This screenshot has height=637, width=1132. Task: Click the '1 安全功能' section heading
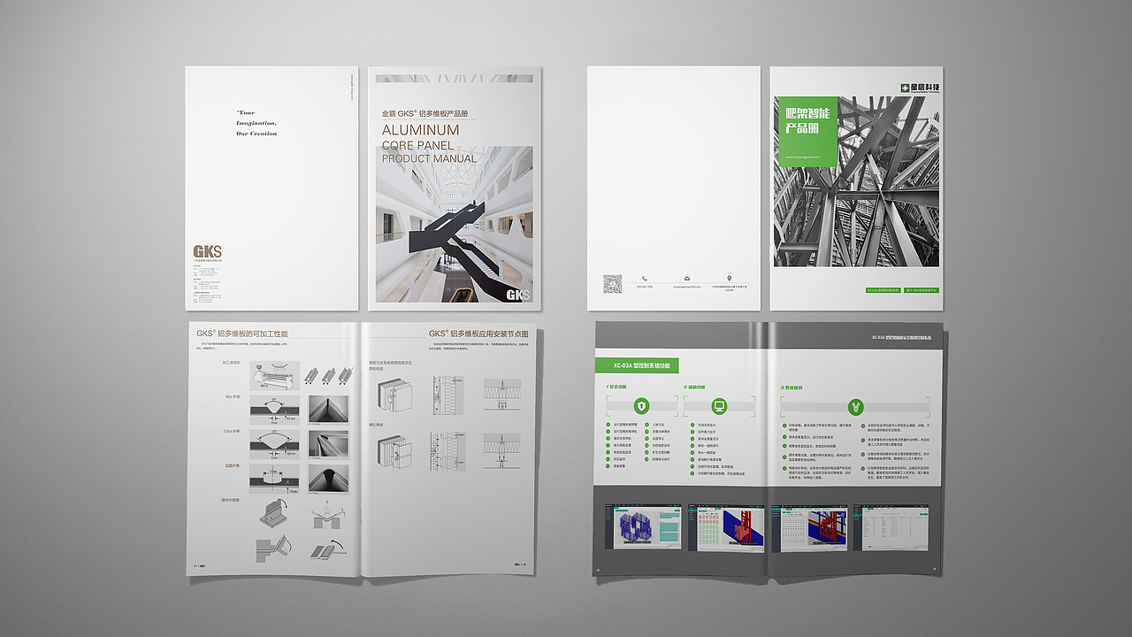[x=617, y=388]
